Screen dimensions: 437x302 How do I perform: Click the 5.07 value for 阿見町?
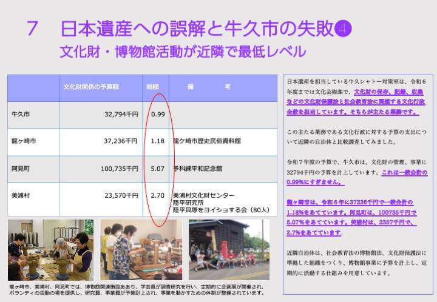[158, 169]
